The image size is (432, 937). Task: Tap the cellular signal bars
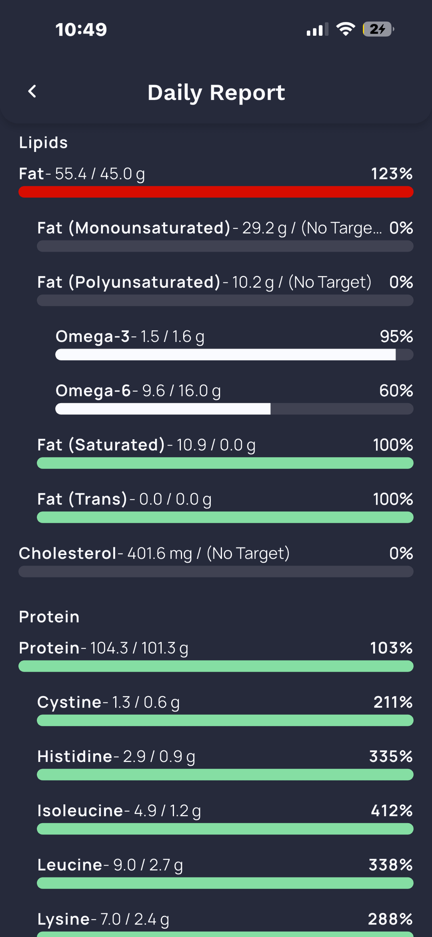317,29
